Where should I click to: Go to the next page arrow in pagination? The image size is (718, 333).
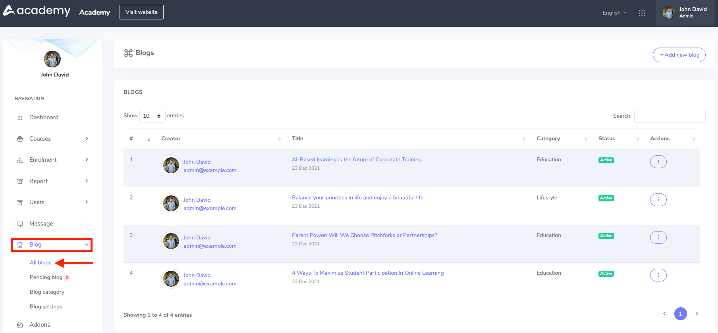(x=697, y=314)
